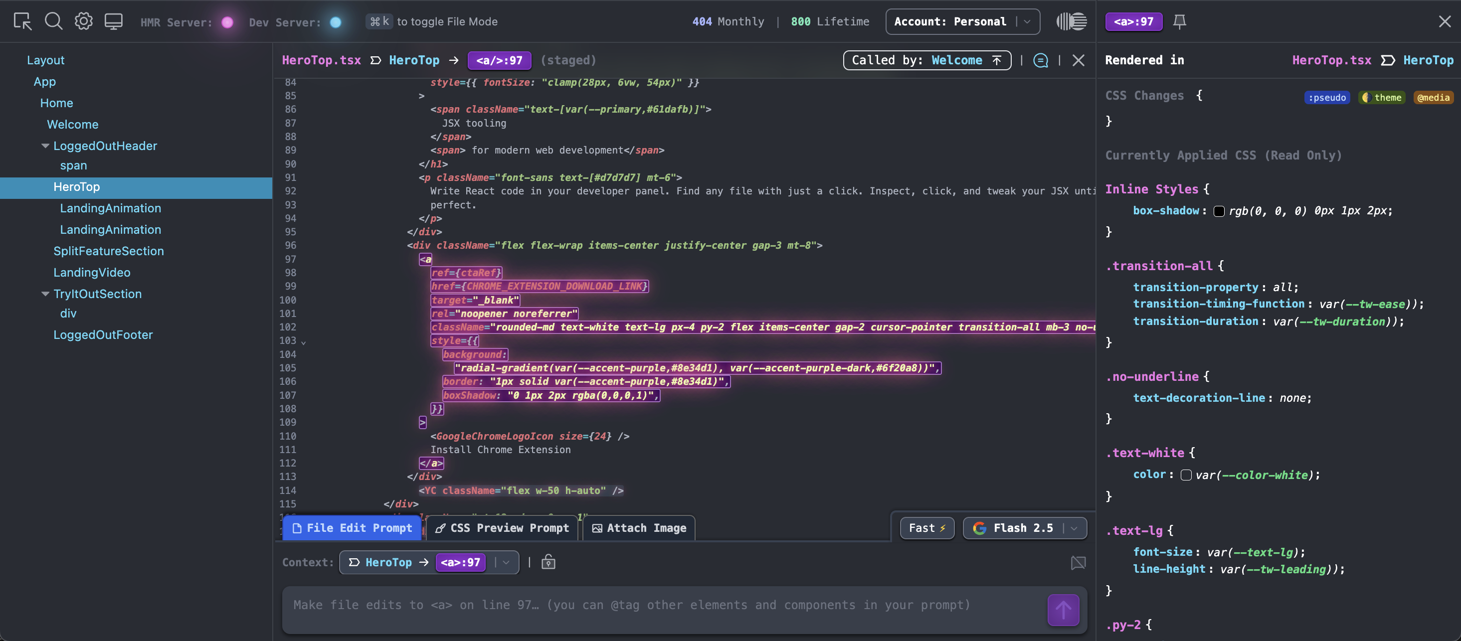1461x641 pixels.
Task: Toggle the :pseudo CSS filter
Action: coord(1326,98)
